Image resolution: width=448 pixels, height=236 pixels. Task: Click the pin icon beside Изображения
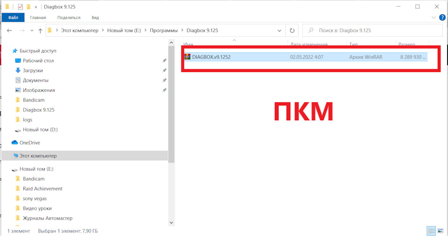[164, 90]
